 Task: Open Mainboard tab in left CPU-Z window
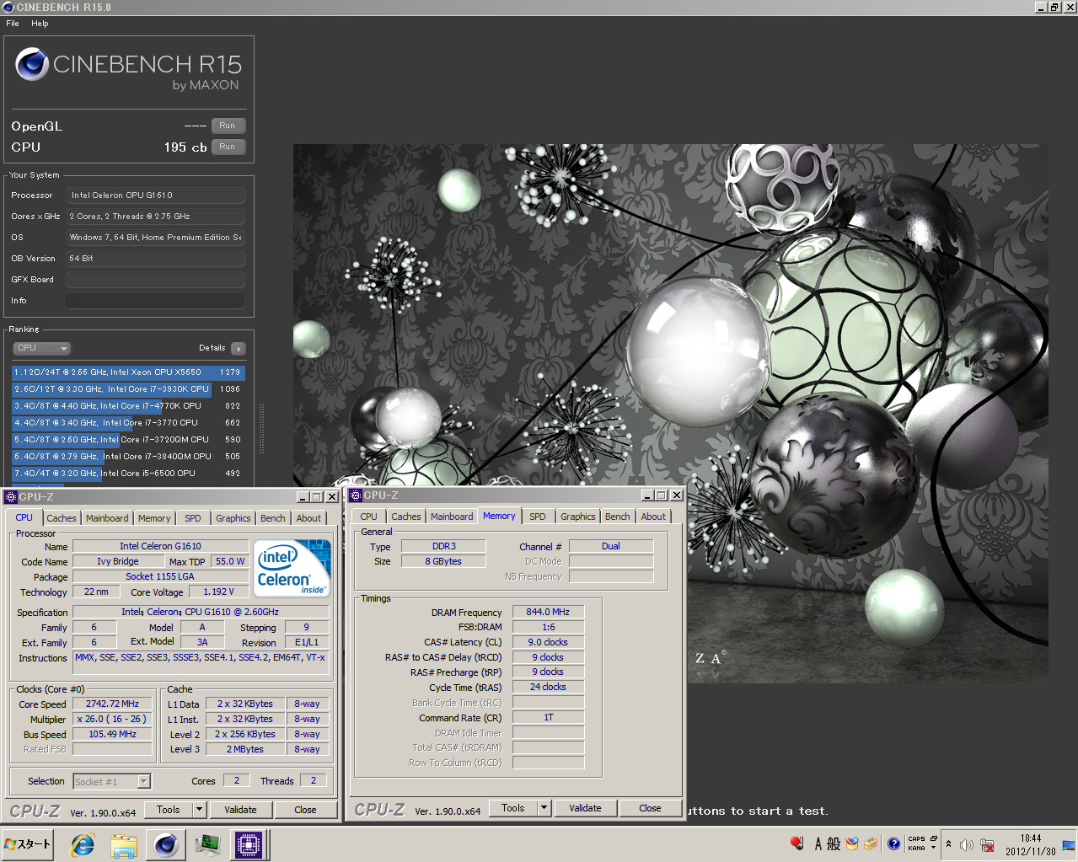click(107, 518)
